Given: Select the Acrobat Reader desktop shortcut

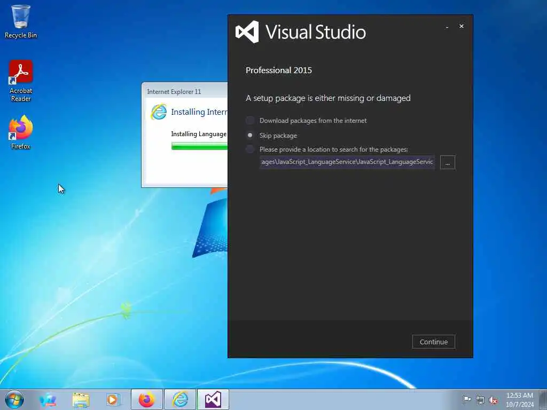Looking at the screenshot, I should pyautogui.click(x=21, y=81).
